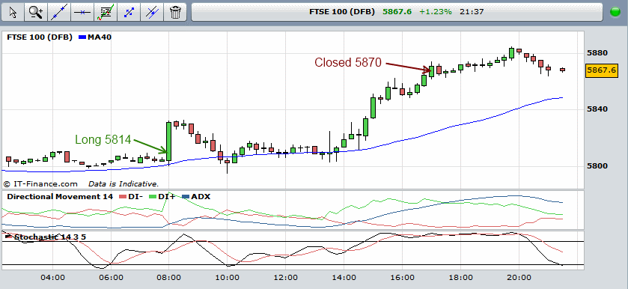The width and height of the screenshot is (628, 289).
Task: Select the pointer cursor tool
Action: click(x=13, y=12)
